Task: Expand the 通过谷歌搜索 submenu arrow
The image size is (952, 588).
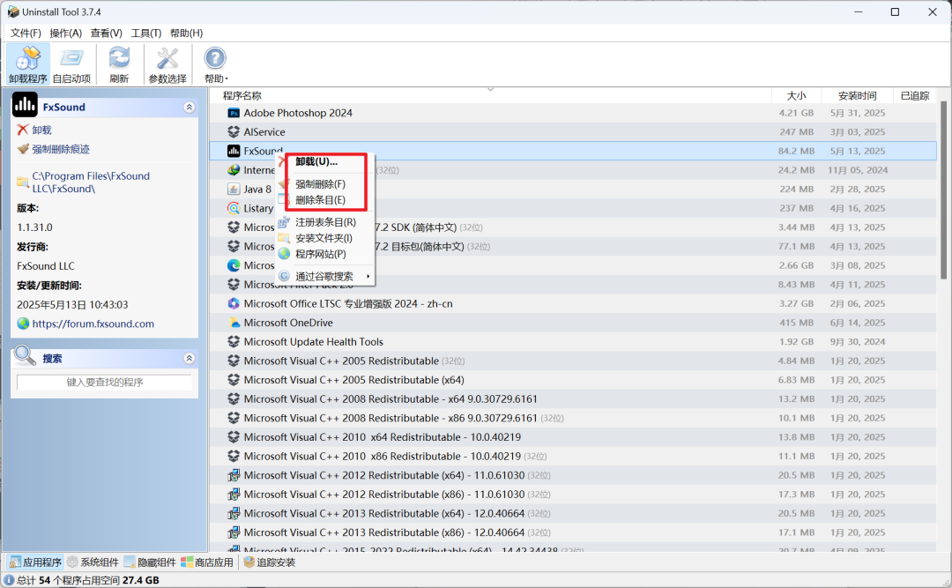Action: [x=368, y=277]
